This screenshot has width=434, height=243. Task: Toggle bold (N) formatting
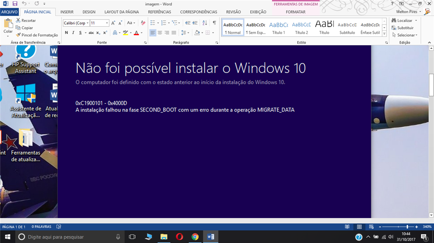(67, 33)
